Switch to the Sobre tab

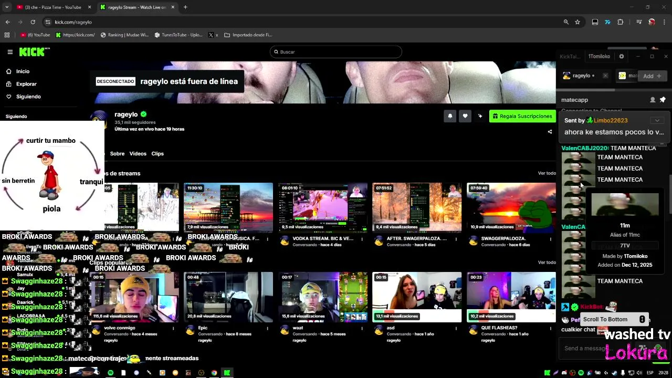(x=117, y=154)
